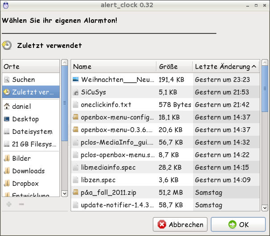
Task: Select the oneclickinfo.txt file
Action: (105, 105)
